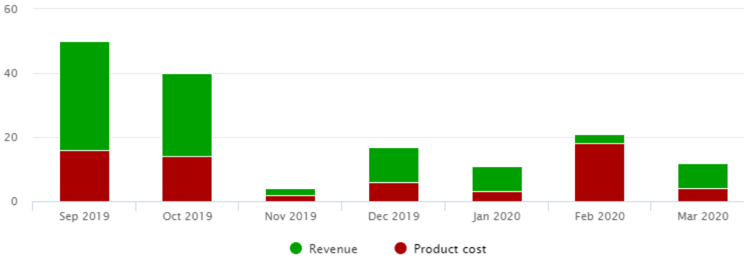Select the Jan 2020 red Product cost segment
The height and width of the screenshot is (258, 749).
(497, 197)
